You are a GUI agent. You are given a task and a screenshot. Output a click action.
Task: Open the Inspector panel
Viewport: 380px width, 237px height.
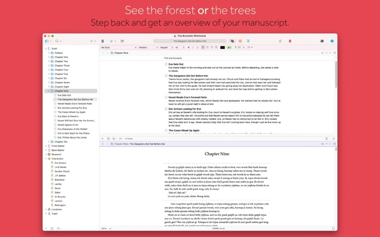[x=332, y=41]
